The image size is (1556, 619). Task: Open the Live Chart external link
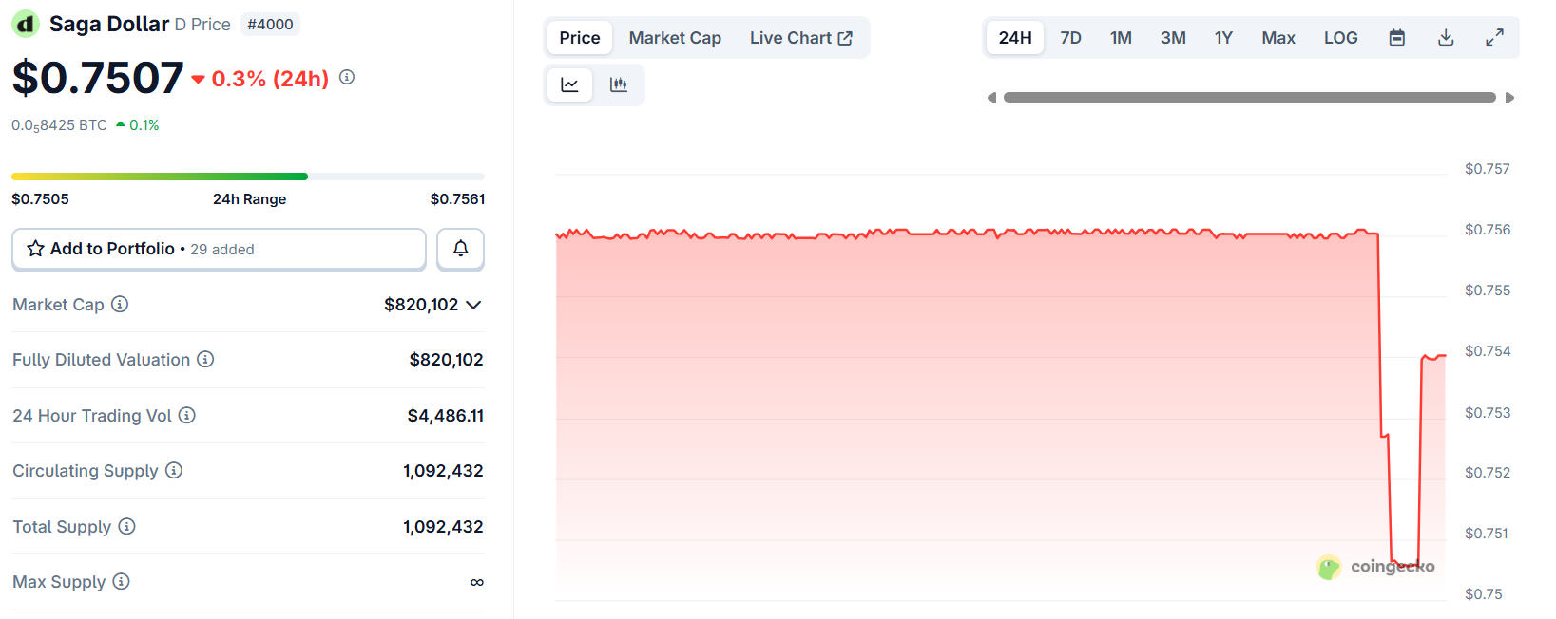point(800,38)
